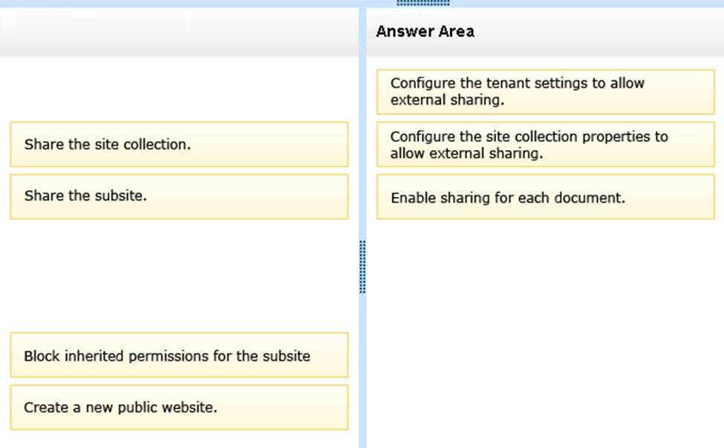Click the blue divider below the vertical grip
Viewport: 724px width, 448px height.
362,371
